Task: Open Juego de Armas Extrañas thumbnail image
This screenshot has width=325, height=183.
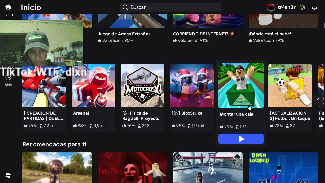Action: [133, 21]
